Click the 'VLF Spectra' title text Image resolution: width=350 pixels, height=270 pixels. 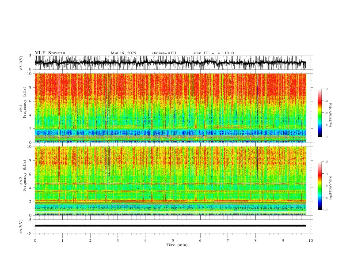pos(50,53)
